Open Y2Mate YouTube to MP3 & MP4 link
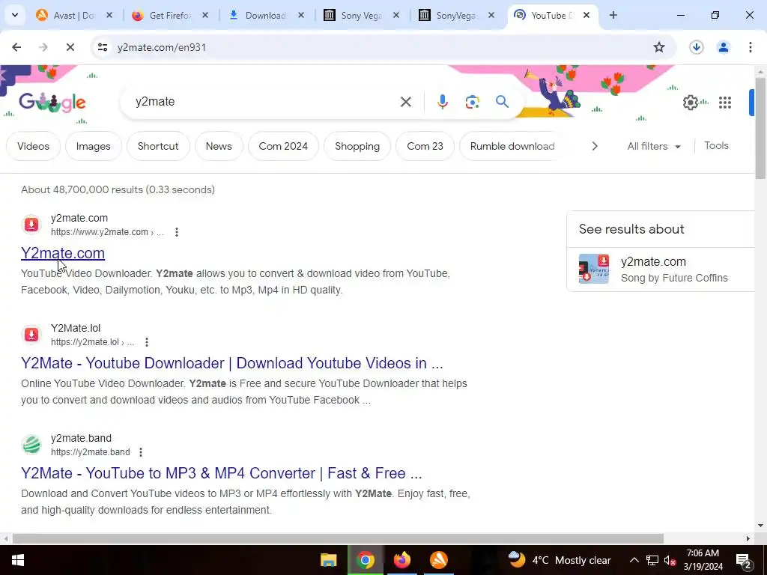This screenshot has width=767, height=575. point(221,473)
